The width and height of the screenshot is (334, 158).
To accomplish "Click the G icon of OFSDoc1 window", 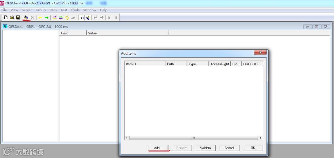I will (x=5, y=26).
